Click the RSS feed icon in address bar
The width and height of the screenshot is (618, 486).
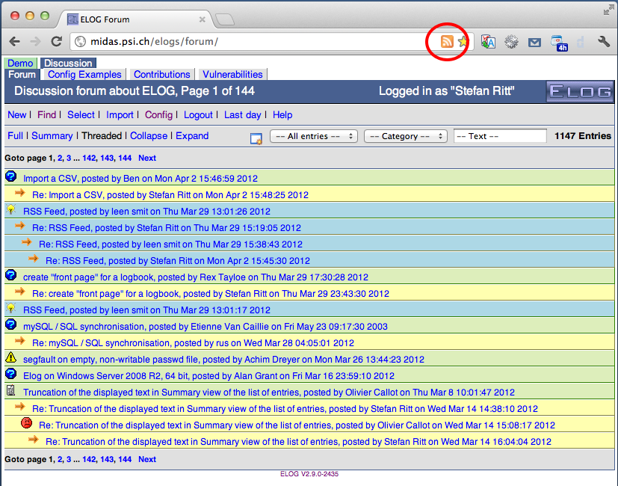tap(447, 41)
